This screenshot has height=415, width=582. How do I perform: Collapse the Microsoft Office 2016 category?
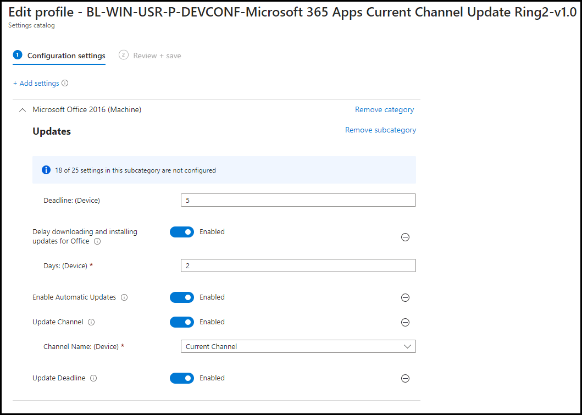click(x=22, y=109)
